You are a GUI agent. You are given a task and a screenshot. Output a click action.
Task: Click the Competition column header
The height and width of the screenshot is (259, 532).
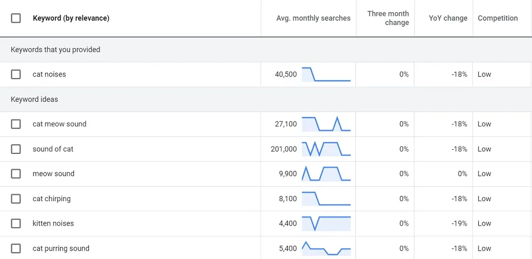(498, 18)
